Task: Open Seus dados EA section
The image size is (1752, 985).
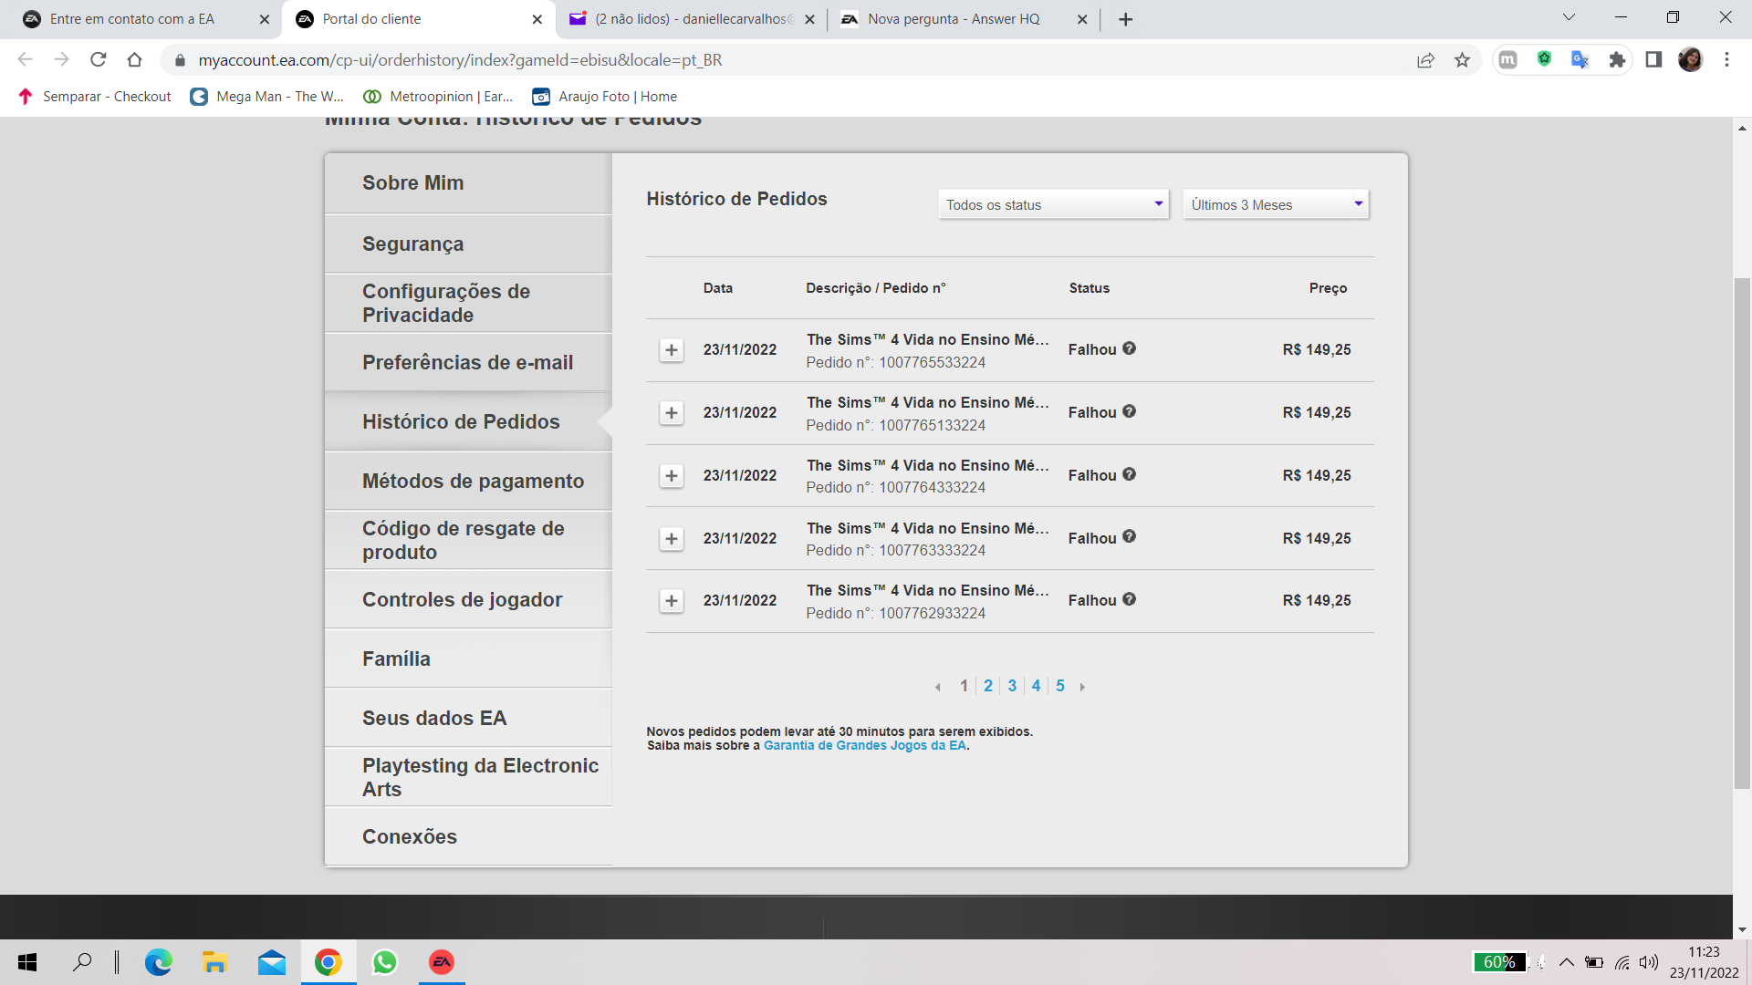Action: (x=468, y=719)
